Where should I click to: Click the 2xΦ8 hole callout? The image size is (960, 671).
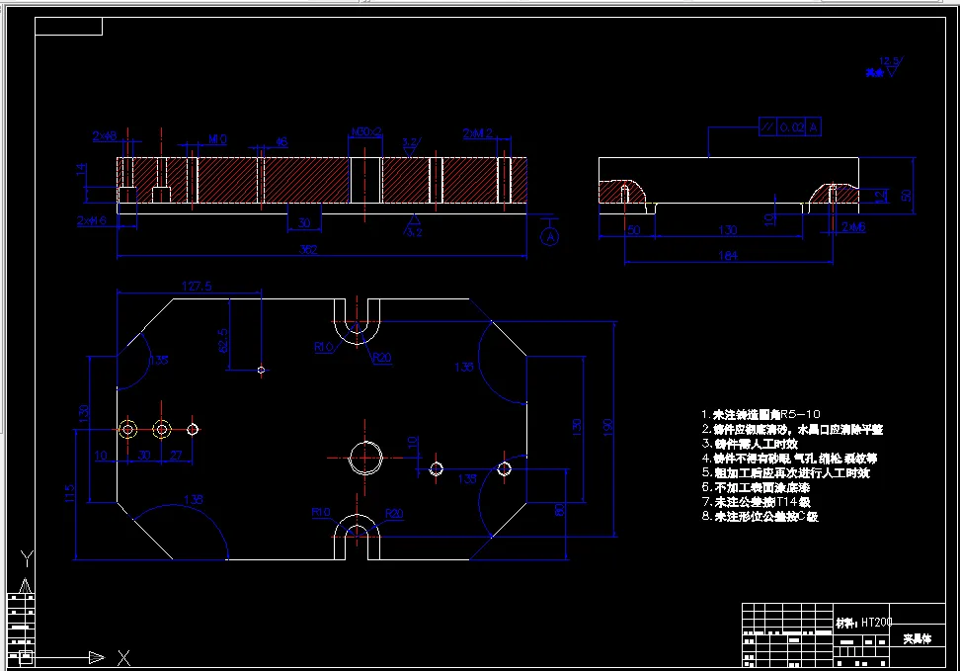pyautogui.click(x=105, y=136)
